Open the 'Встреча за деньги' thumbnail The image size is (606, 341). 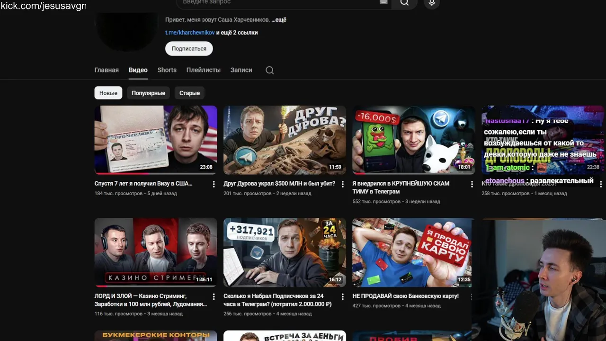pyautogui.click(x=285, y=336)
